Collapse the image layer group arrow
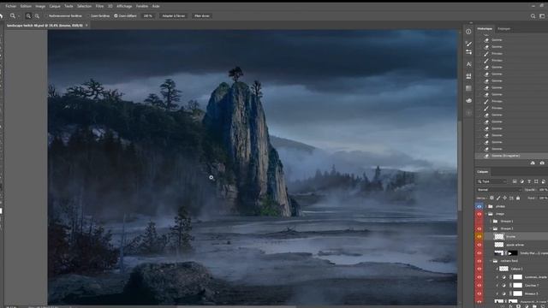This screenshot has width=548, height=308. (485, 214)
